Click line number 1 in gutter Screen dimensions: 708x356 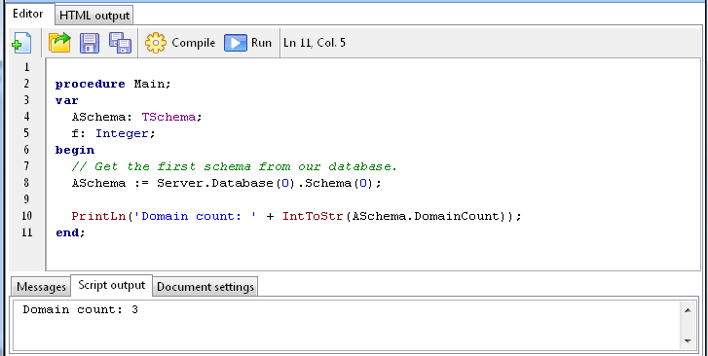[x=26, y=67]
